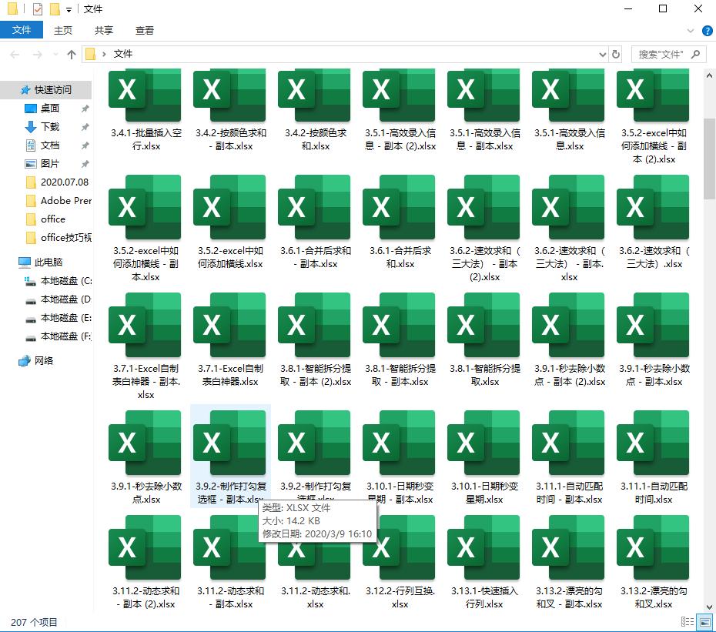The height and width of the screenshot is (632, 716).
Task: Click the scrollbar up arrow
Action: (x=709, y=75)
